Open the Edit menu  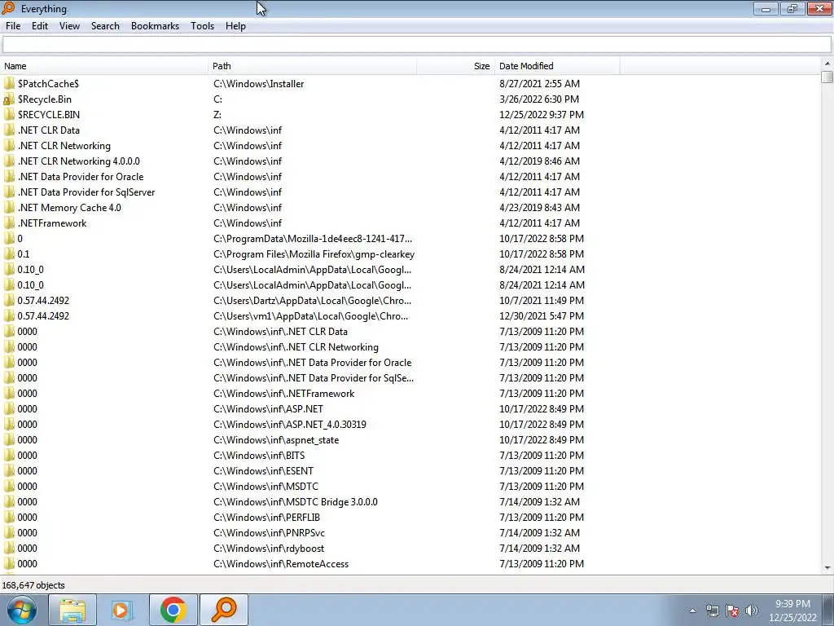pos(39,26)
